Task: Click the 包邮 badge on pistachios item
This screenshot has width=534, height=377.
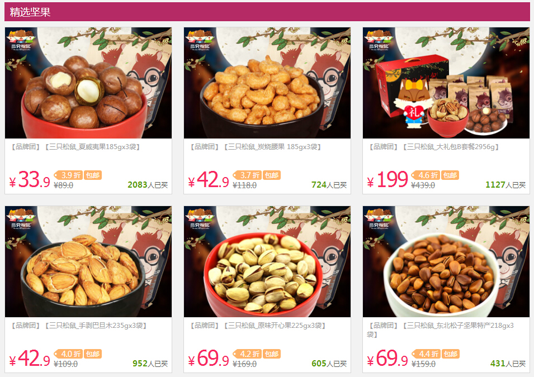Action: click(272, 354)
